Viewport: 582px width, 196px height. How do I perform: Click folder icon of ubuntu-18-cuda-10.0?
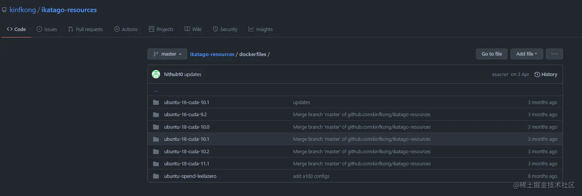pyautogui.click(x=156, y=127)
